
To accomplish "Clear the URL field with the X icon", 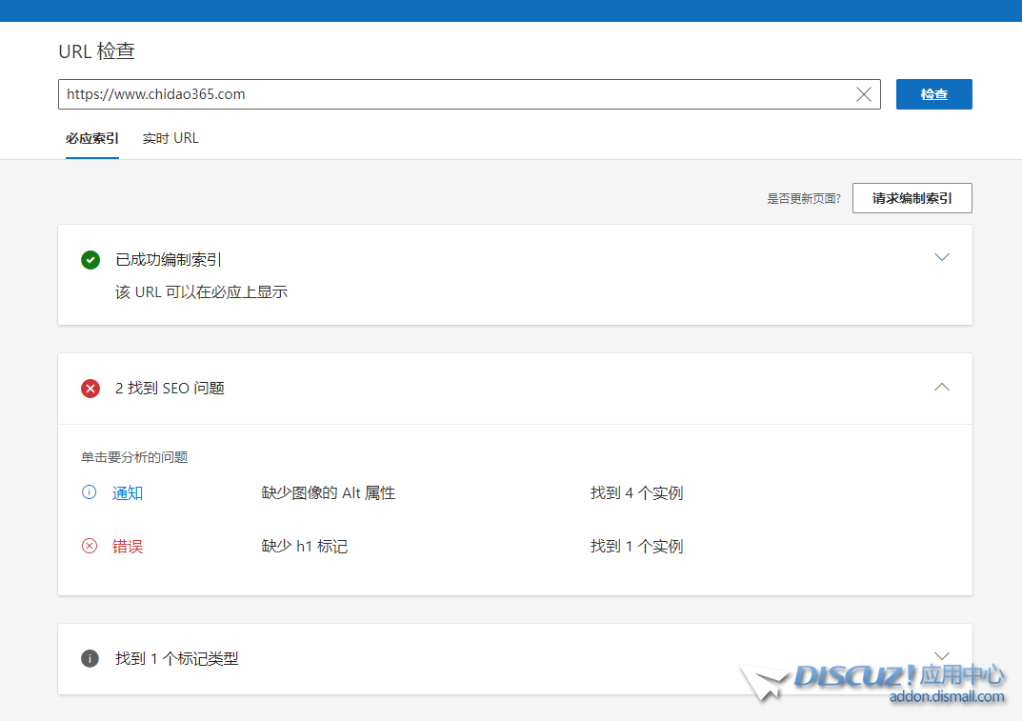I will point(864,94).
